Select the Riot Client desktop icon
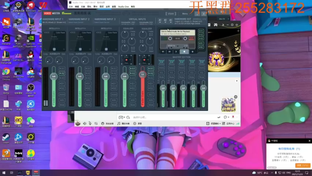Screen dimensions: 312x176 [31, 7]
